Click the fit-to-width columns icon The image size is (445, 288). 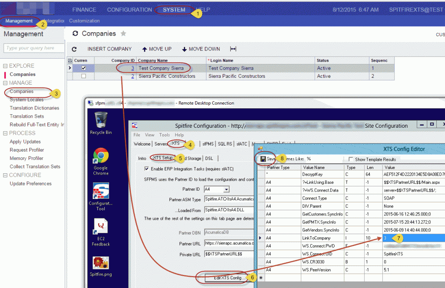233,49
